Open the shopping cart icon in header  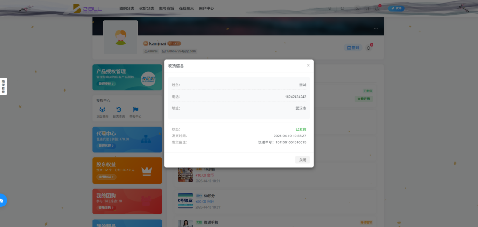tap(367, 8)
